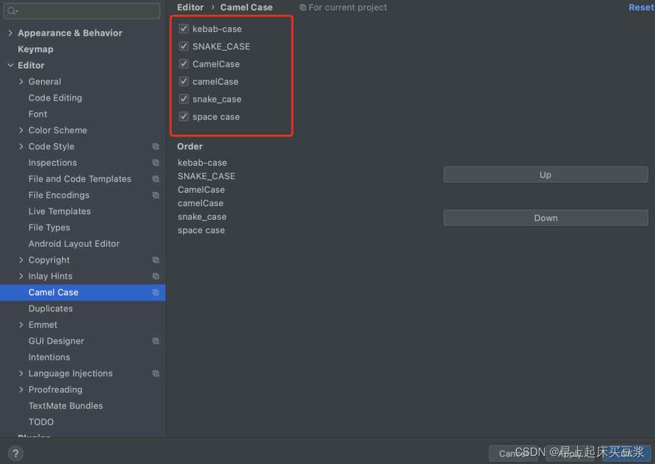Viewport: 655px width, 464px height.
Task: Select SNAKE_CASE in the Order list
Action: pyautogui.click(x=206, y=176)
